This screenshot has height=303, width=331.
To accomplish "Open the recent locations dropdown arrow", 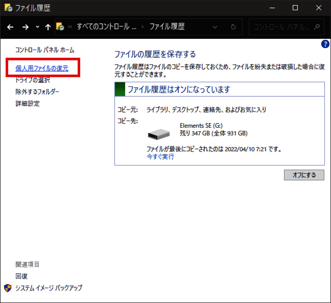I will (37, 27).
